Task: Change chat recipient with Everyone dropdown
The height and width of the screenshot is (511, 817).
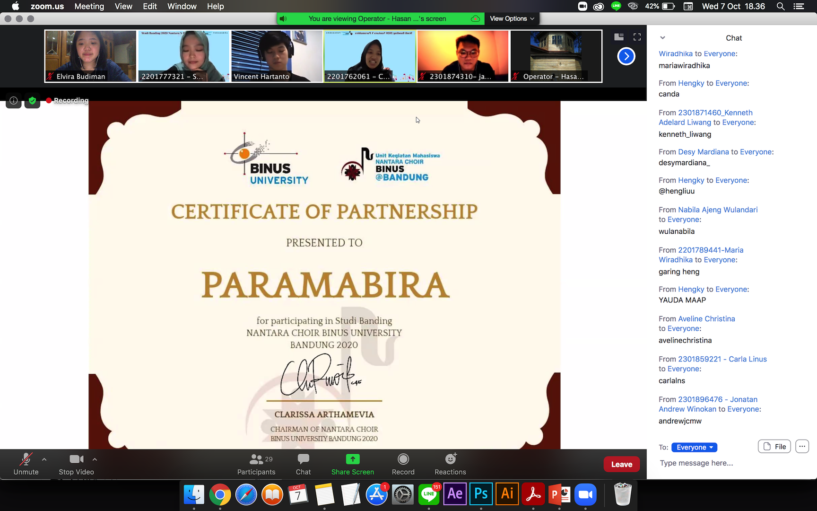Action: pyautogui.click(x=694, y=447)
